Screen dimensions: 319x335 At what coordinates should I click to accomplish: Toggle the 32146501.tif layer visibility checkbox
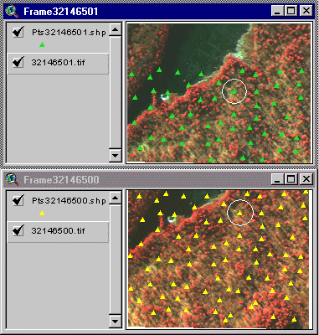(x=18, y=62)
